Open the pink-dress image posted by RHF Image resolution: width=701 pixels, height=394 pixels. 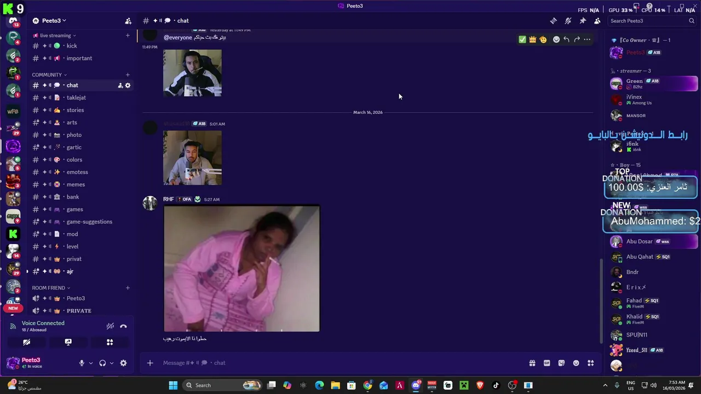pyautogui.click(x=242, y=268)
